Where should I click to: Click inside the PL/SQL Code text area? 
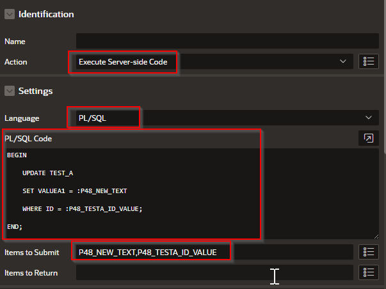click(x=192, y=194)
